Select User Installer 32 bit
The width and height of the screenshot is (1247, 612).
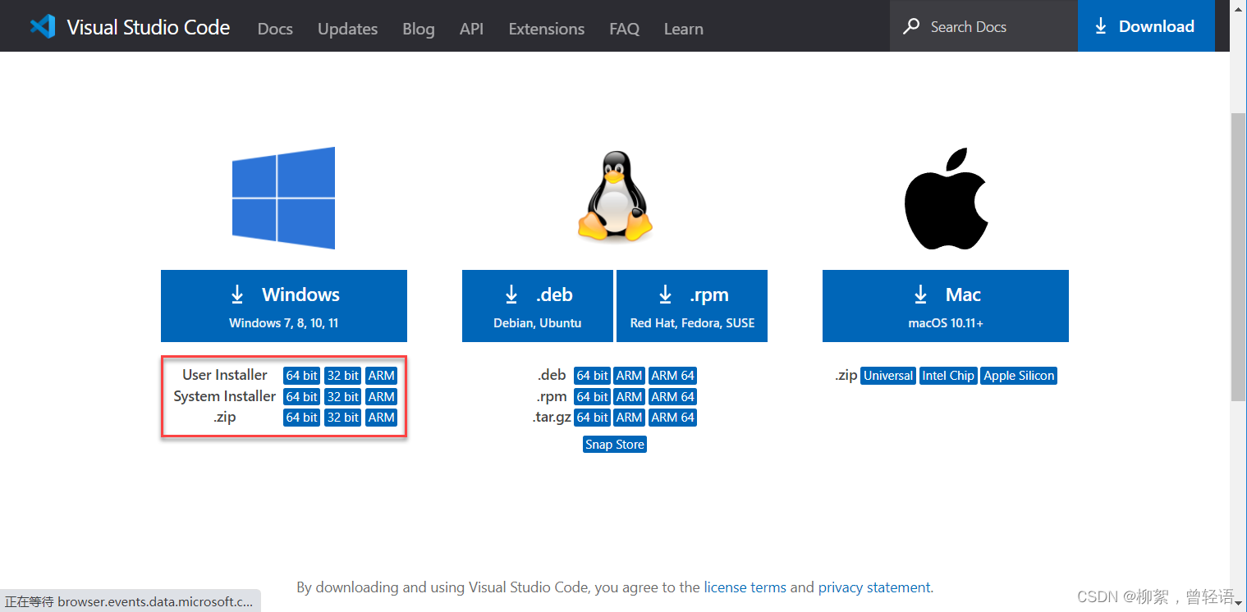(343, 376)
